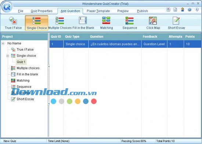This screenshot has height=144, width=202.
Task: Add a Single Choice question
Action: click(37, 23)
